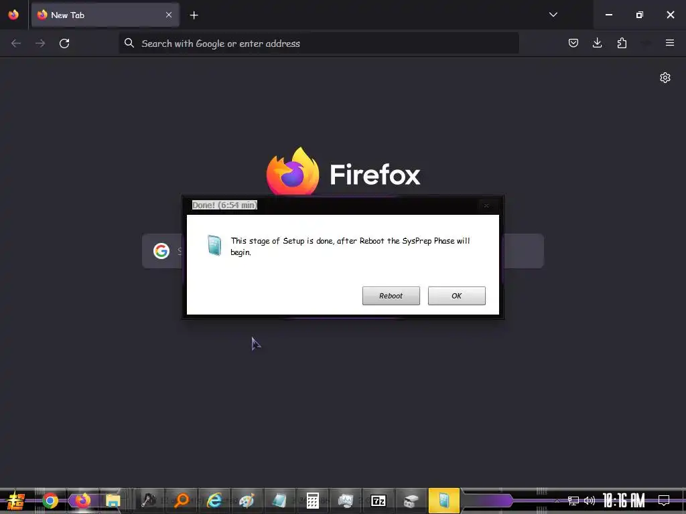Open the Notepad-style icon in taskbar
This screenshot has height=514, width=686.
[x=279, y=501]
